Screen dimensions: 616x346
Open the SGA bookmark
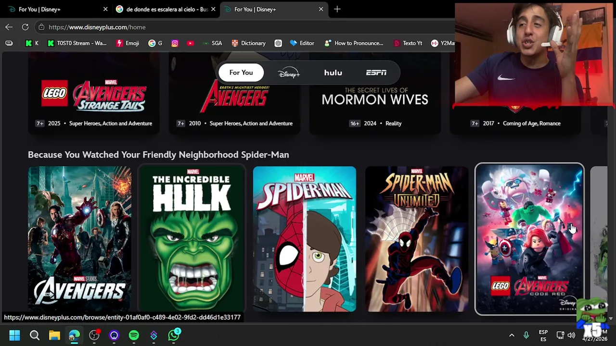[x=212, y=43]
